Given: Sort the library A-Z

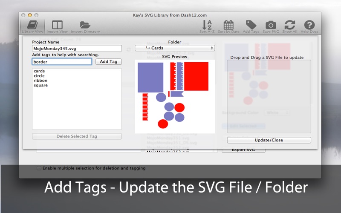Looking at the screenshot, I should [207, 27].
